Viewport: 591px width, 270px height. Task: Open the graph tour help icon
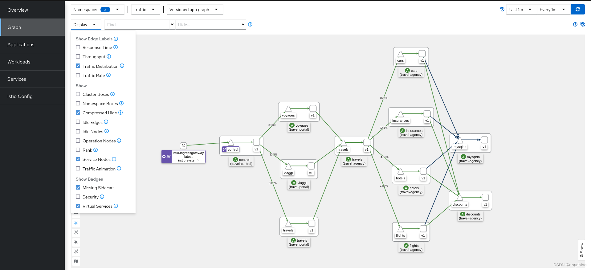pos(575,24)
